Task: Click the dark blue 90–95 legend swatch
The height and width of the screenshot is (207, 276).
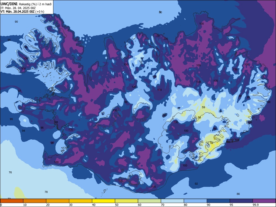Action: (218, 201)
